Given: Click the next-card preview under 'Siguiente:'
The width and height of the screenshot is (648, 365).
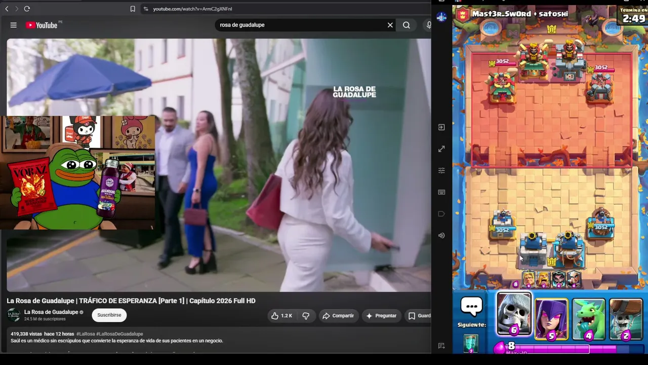Looking at the screenshot, I should pyautogui.click(x=471, y=344).
